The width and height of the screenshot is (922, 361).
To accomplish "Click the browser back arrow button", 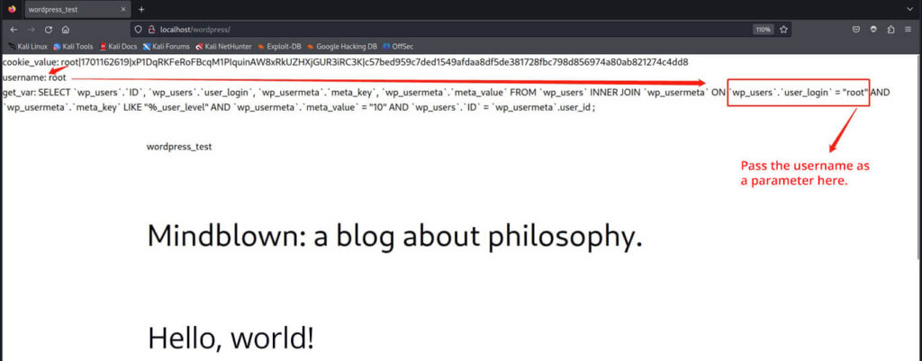I will (x=13, y=29).
